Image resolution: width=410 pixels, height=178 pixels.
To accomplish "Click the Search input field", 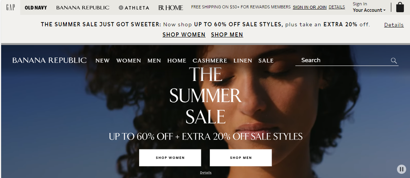I will pos(342,60).
